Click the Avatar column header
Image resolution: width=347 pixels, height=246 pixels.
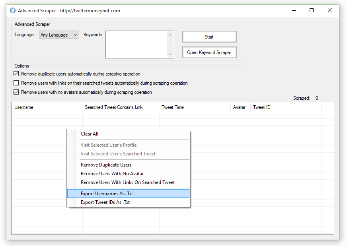point(241,107)
